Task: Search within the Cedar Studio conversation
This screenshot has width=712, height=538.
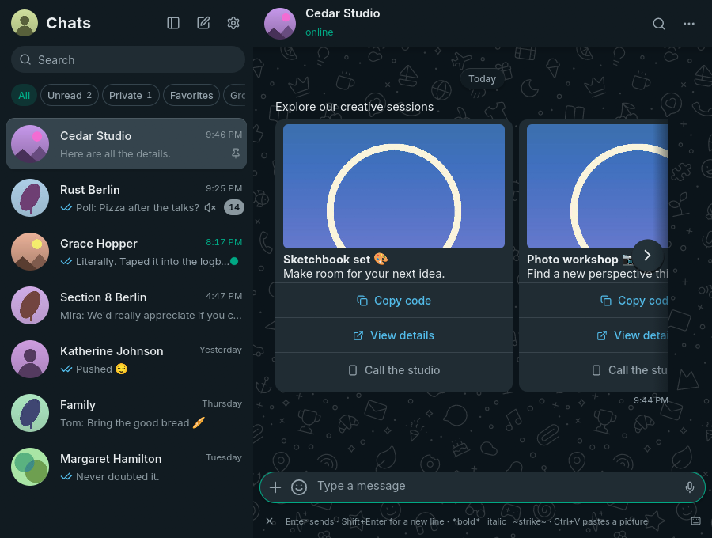Action: (x=659, y=24)
